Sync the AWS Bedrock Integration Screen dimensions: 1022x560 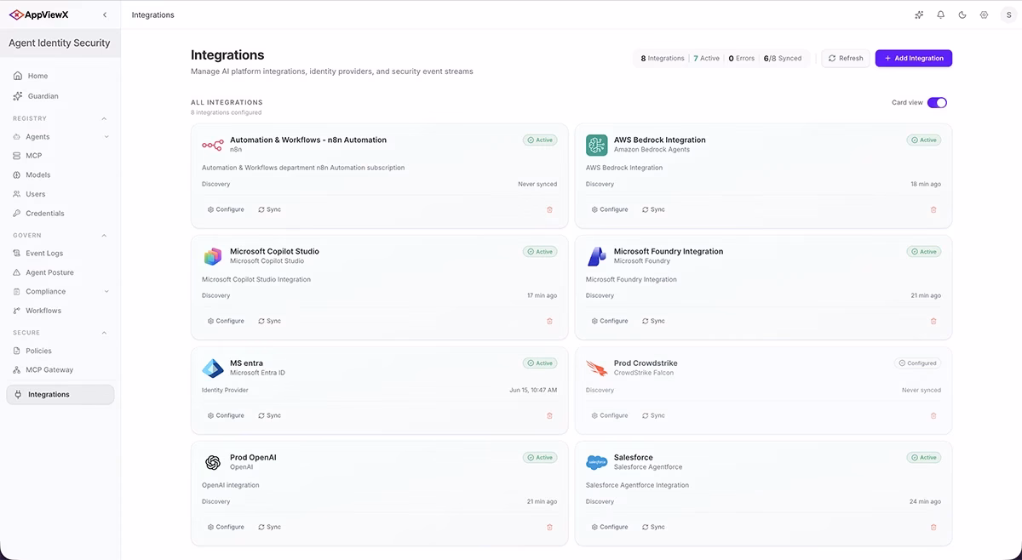[653, 209]
